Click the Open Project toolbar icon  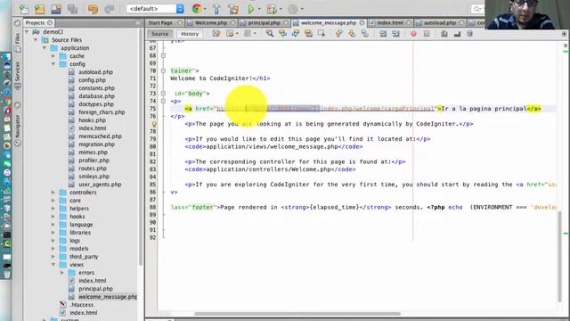click(x=56, y=9)
